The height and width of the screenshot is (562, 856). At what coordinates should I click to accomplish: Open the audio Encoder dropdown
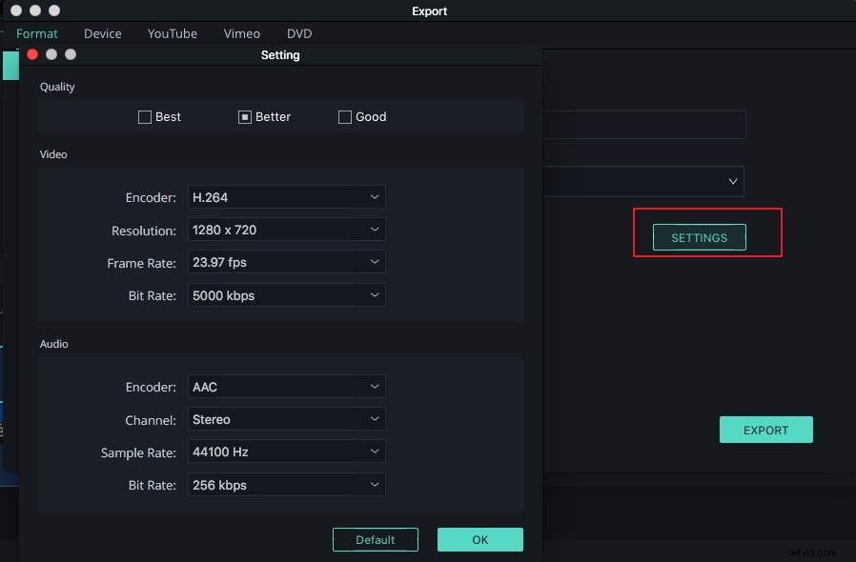[x=286, y=387]
